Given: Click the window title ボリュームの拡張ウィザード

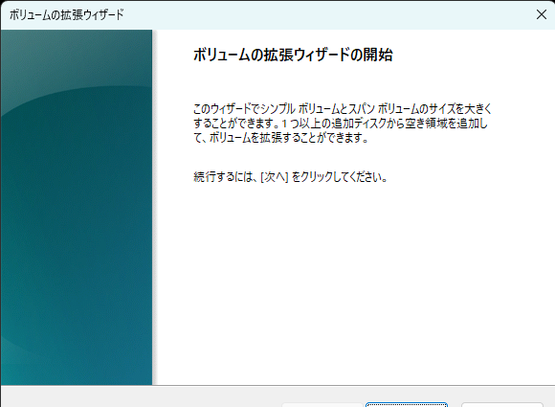Looking at the screenshot, I should pyautogui.click(x=67, y=15).
